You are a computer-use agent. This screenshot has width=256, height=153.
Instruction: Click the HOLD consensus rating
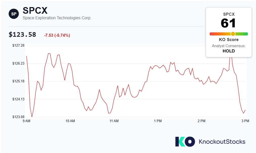pyautogui.click(x=228, y=51)
